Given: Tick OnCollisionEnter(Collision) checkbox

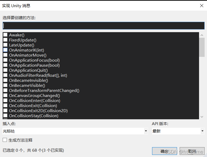Looking at the screenshot, I should point(5,100).
